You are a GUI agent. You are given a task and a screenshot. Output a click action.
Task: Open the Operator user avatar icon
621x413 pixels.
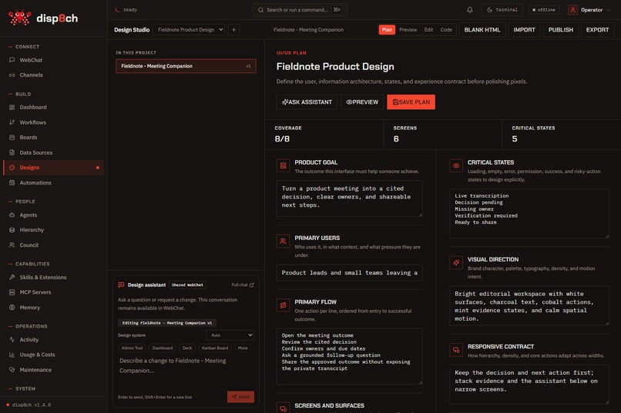click(572, 10)
